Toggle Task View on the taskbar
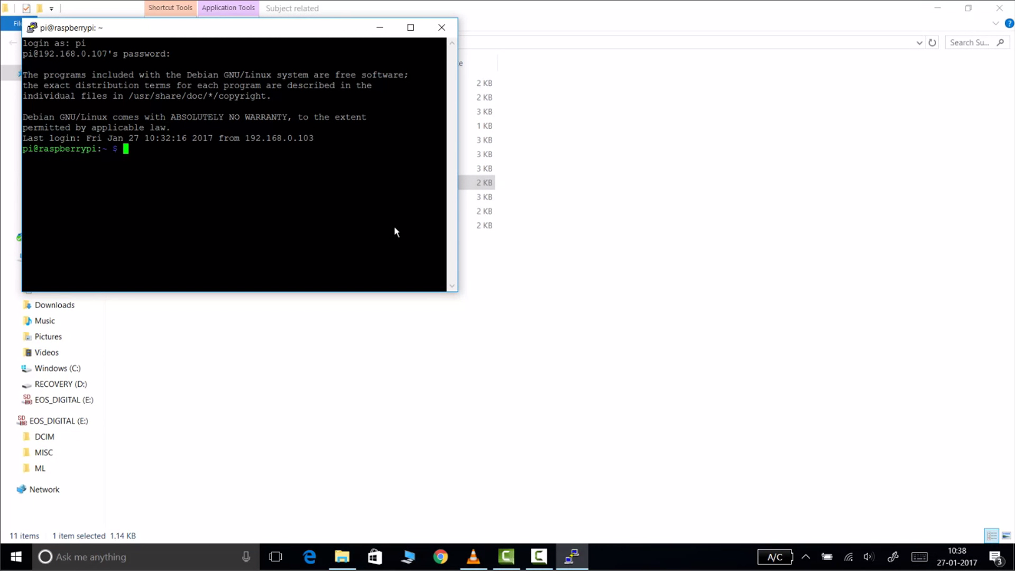Image resolution: width=1015 pixels, height=571 pixels. click(x=275, y=557)
